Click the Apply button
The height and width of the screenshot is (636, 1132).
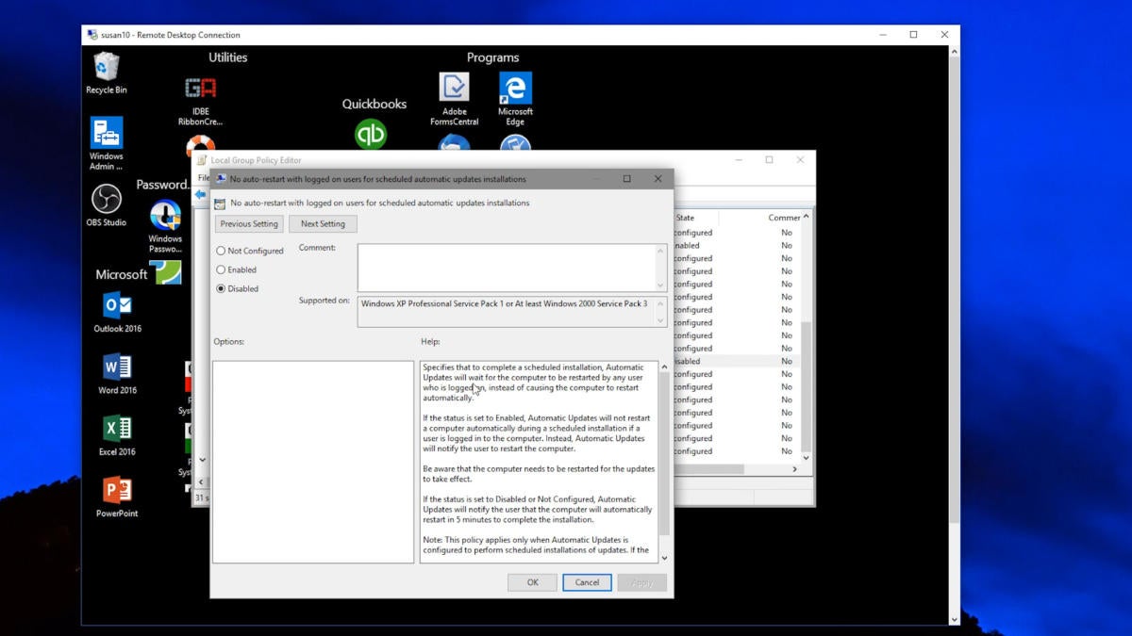pyautogui.click(x=641, y=582)
